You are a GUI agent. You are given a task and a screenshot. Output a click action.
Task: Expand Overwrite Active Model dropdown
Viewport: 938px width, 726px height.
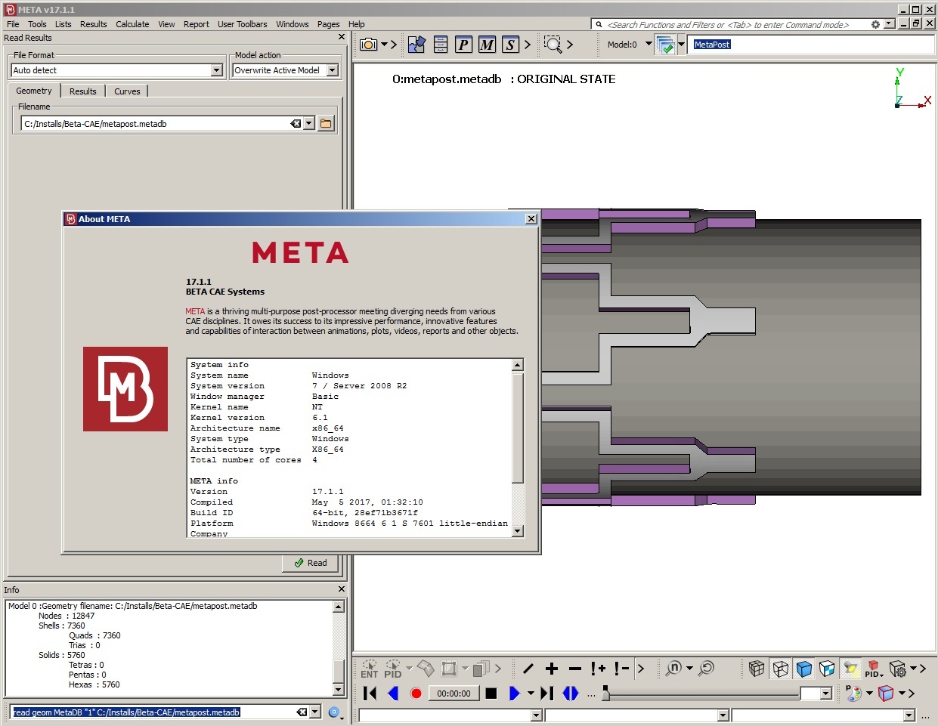pyautogui.click(x=332, y=70)
